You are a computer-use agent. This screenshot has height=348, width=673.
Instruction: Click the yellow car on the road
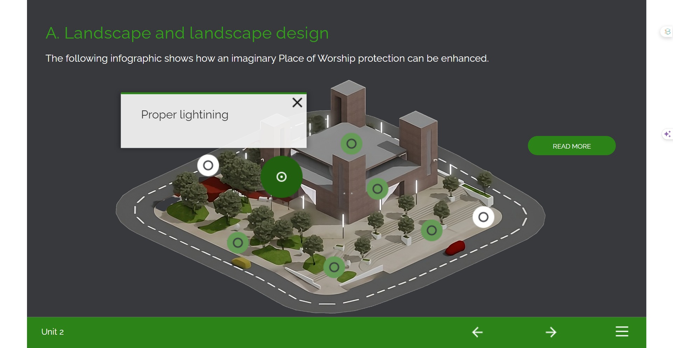(x=241, y=262)
